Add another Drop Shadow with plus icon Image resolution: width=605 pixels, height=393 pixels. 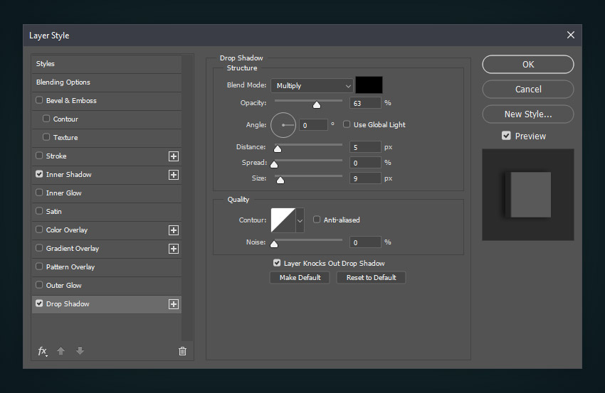[x=174, y=304]
